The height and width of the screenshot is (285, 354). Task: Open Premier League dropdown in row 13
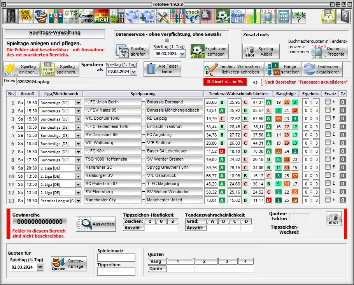tap(78, 201)
